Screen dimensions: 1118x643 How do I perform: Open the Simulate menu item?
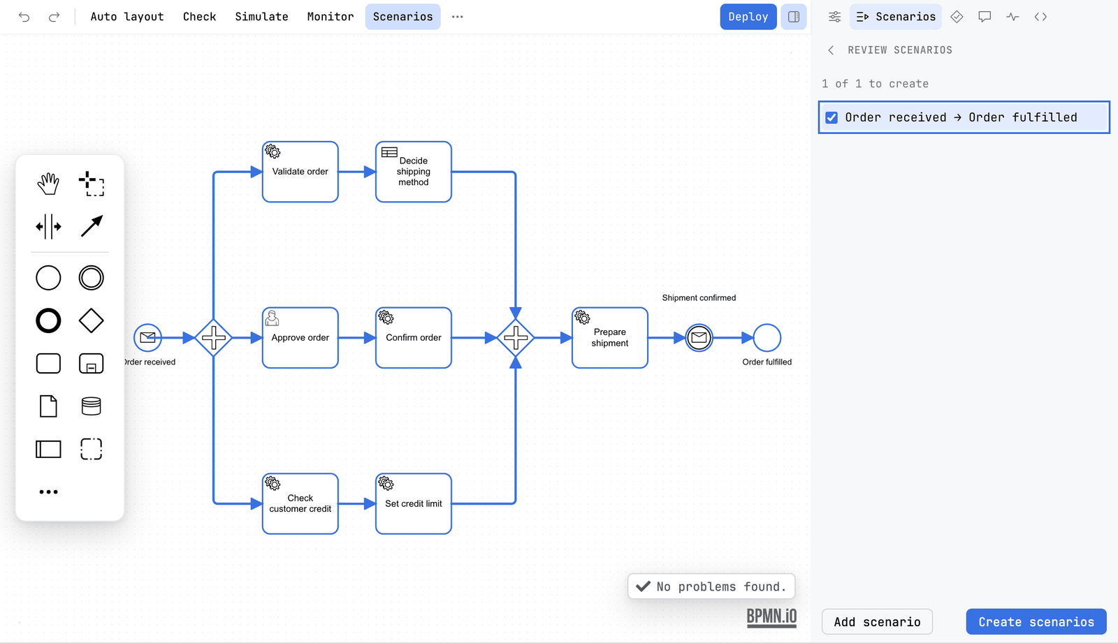[x=261, y=17]
